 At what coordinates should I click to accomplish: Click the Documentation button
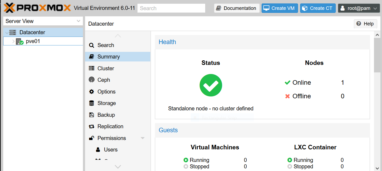[237, 8]
